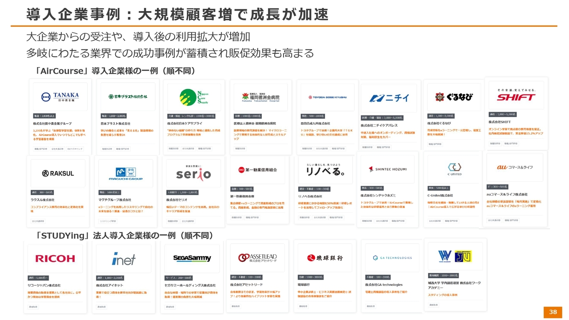Click slide page number 38
This screenshot has height=320, width=569.
coord(553,312)
